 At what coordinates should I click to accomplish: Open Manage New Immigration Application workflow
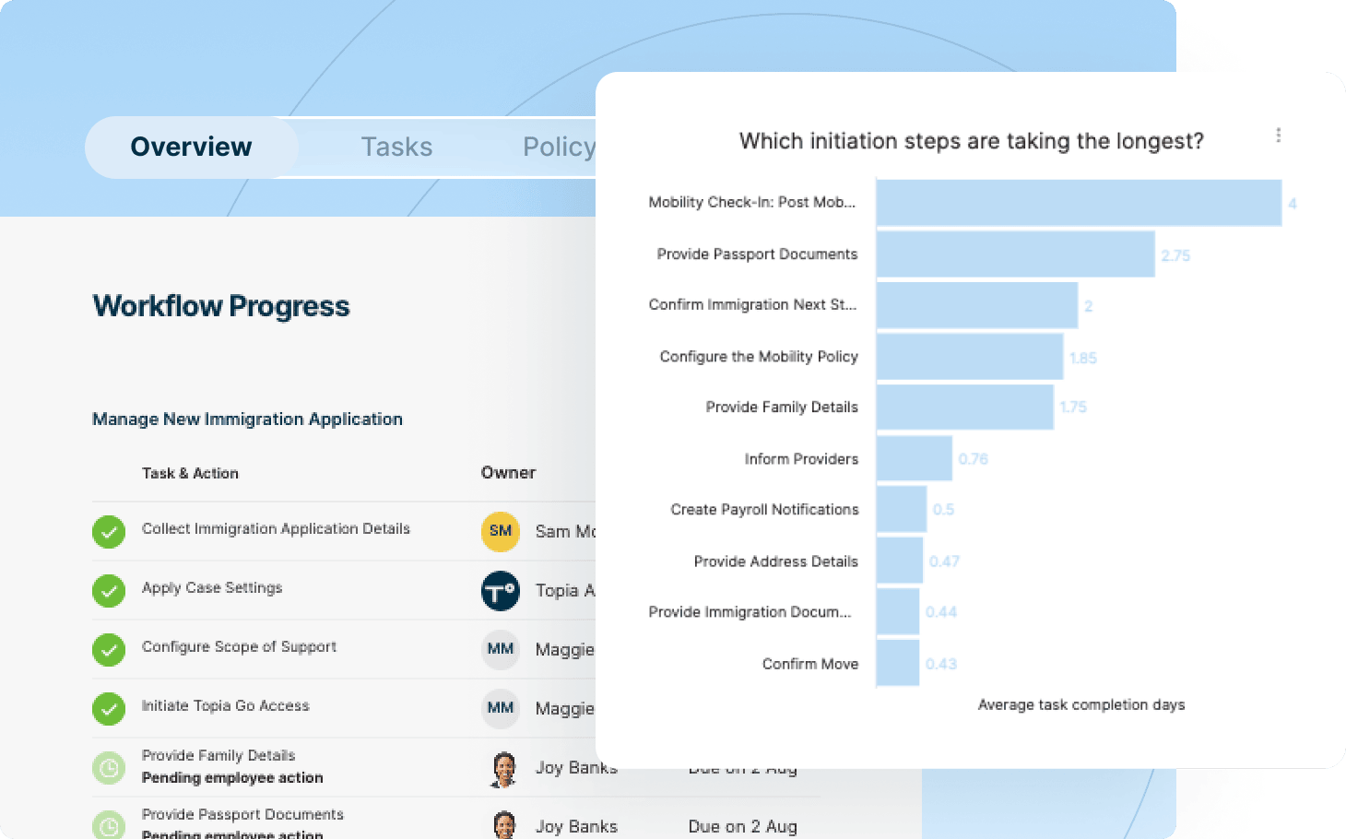[247, 419]
